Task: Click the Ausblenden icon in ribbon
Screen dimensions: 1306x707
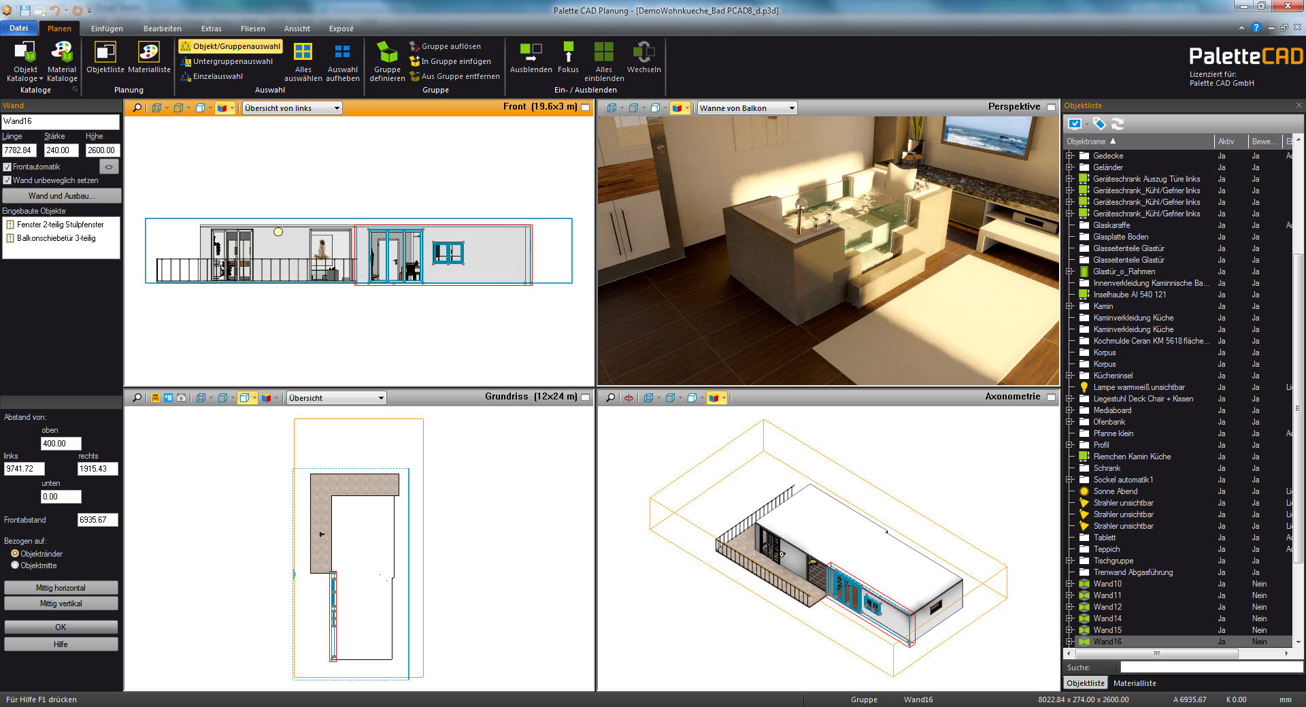Action: [531, 53]
